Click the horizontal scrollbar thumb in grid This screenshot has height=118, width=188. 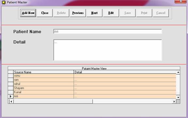[x=53, y=102]
